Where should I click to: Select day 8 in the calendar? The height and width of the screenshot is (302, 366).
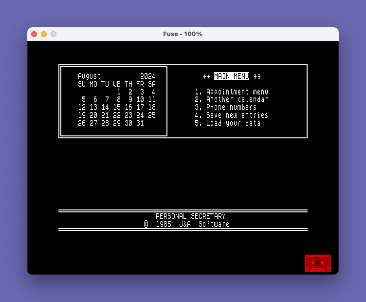(119, 100)
